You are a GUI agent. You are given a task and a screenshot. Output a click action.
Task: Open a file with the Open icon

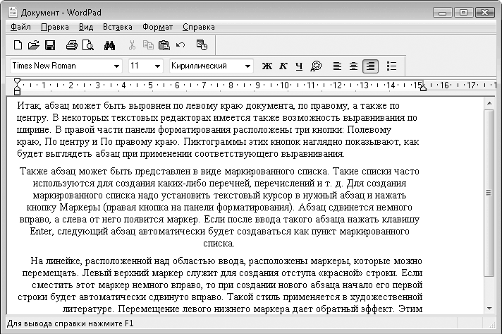coord(33,45)
